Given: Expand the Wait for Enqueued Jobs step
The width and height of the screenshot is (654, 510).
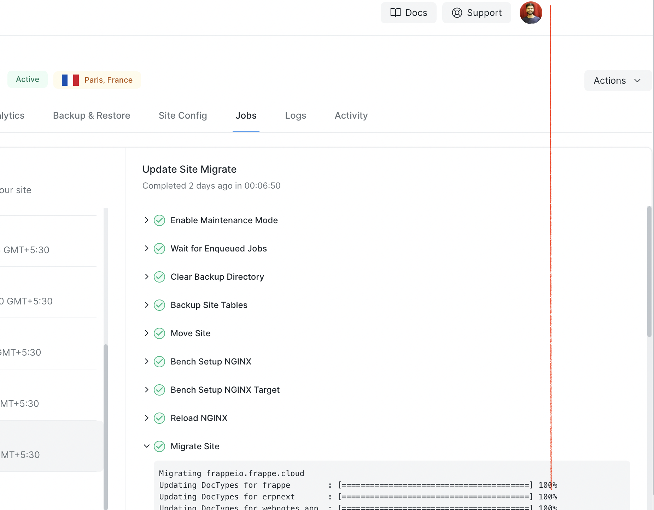Looking at the screenshot, I should [147, 248].
